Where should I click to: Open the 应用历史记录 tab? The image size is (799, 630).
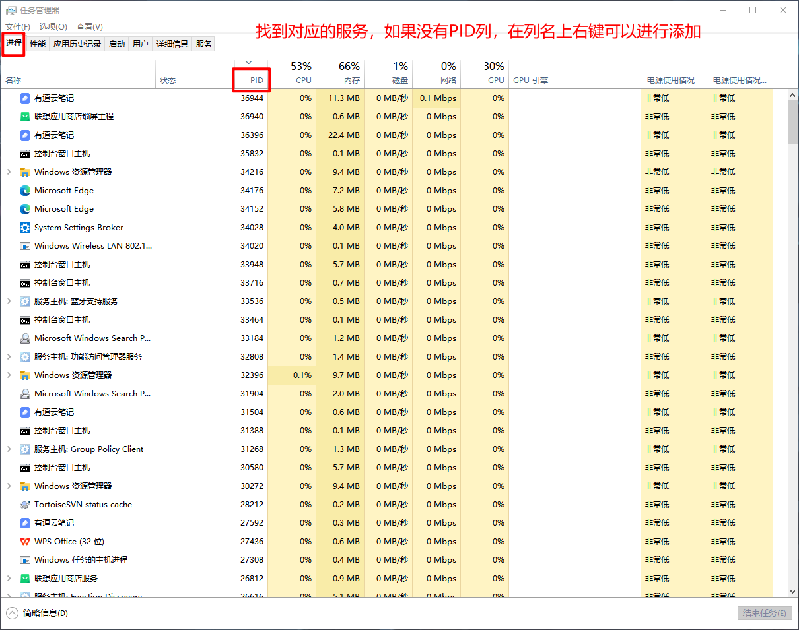point(77,44)
